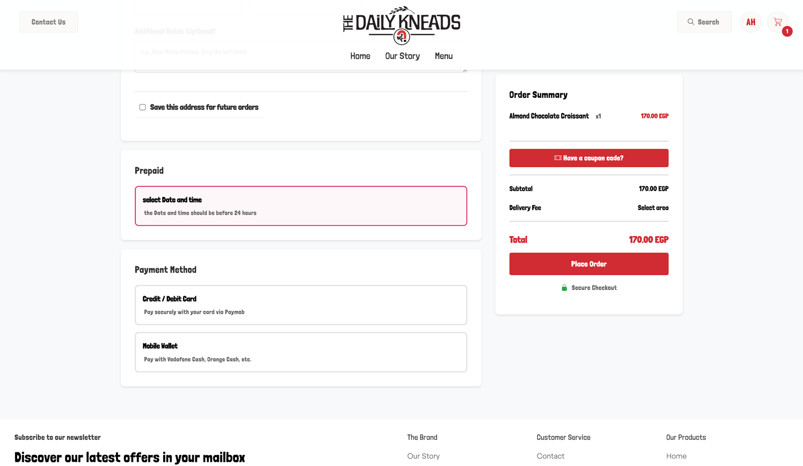Click Subscribe to our newsletter text

58,437
